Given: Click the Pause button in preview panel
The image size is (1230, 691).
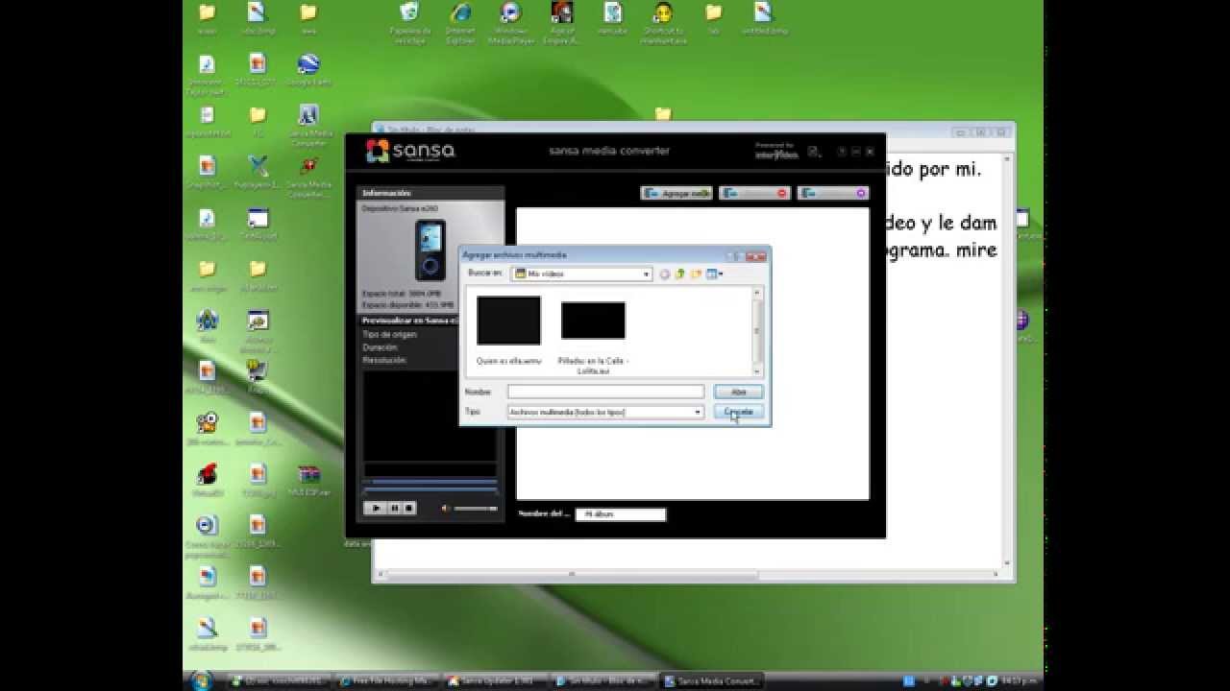Looking at the screenshot, I should pos(394,508).
